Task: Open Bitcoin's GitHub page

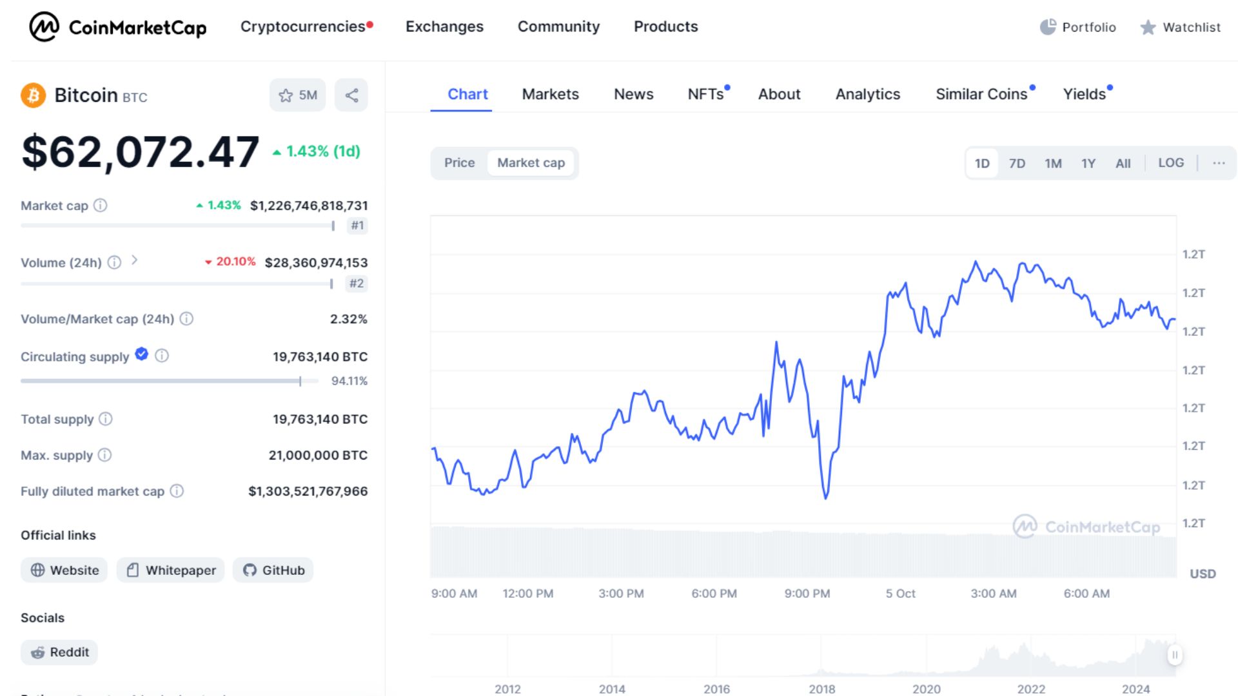Action: point(273,570)
